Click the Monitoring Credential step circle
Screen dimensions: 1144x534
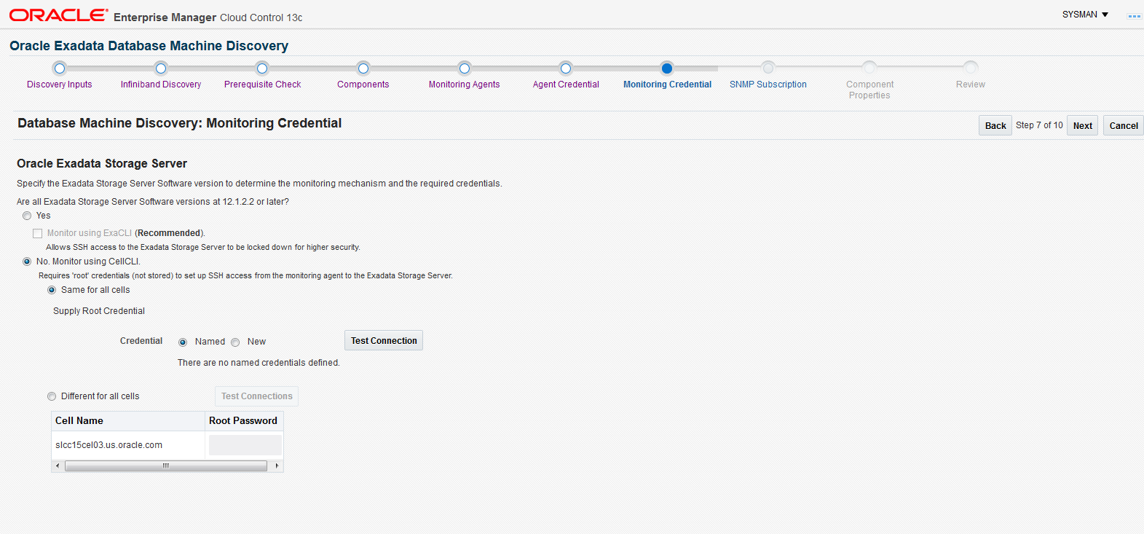pyautogui.click(x=667, y=68)
